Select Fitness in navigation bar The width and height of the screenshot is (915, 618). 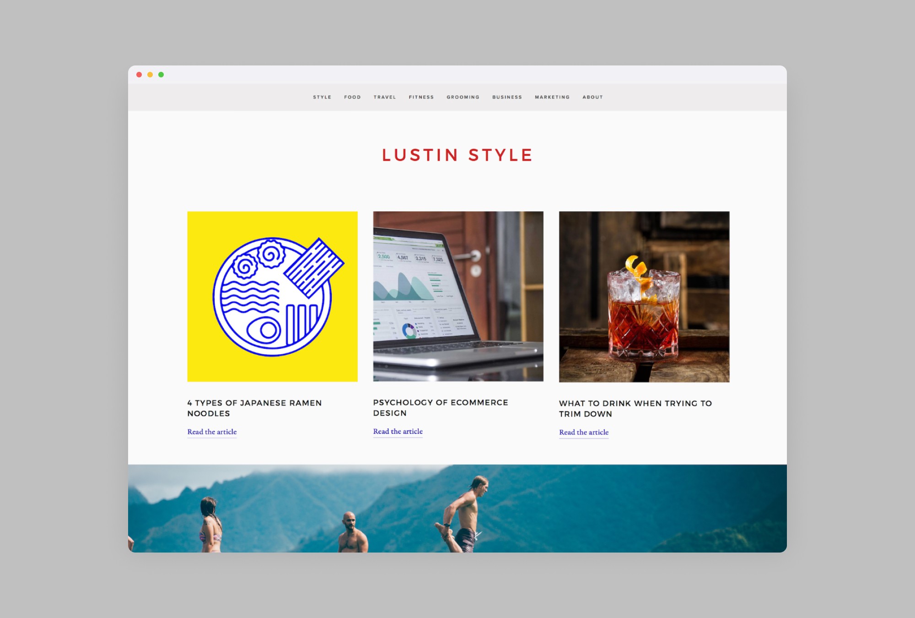pyautogui.click(x=421, y=97)
